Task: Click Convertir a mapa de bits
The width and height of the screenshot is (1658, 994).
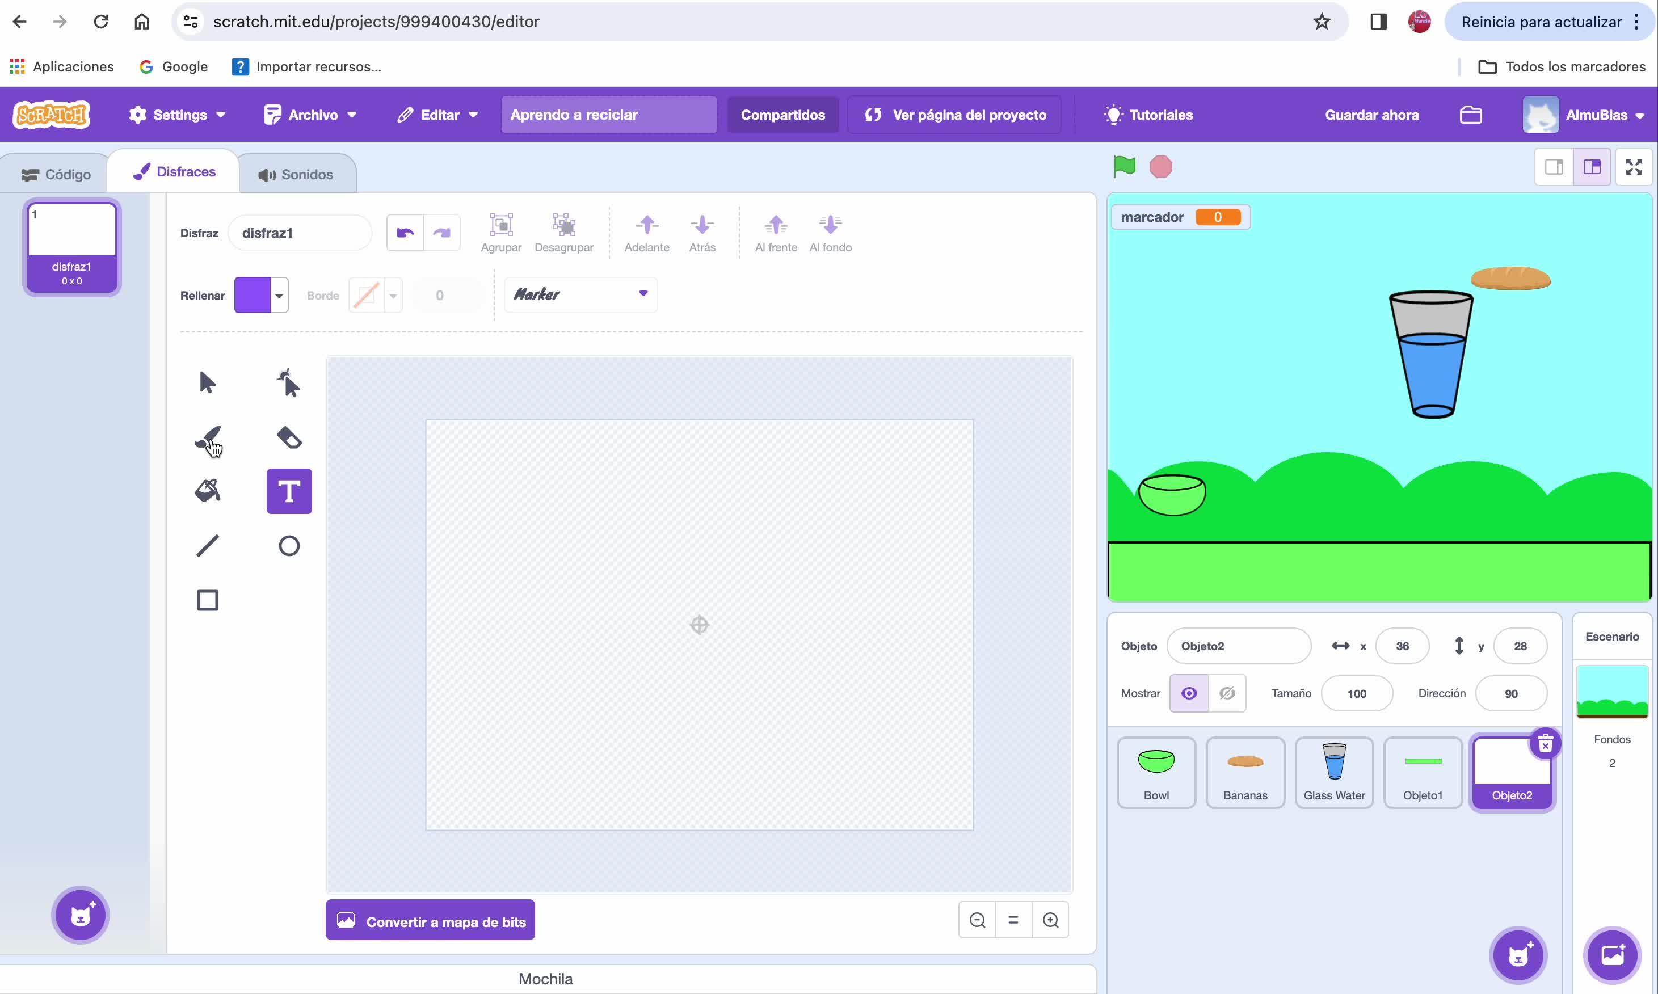Action: [430, 921]
